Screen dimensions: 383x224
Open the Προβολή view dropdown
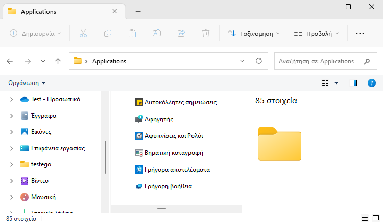tap(316, 34)
